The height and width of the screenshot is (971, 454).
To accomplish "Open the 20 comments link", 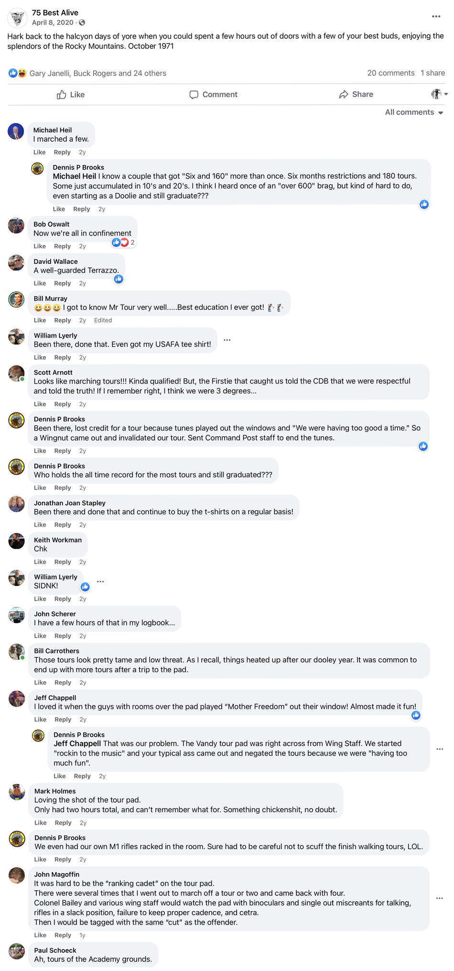I will [x=390, y=73].
